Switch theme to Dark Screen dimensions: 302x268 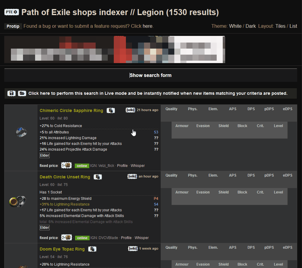pos(251,26)
